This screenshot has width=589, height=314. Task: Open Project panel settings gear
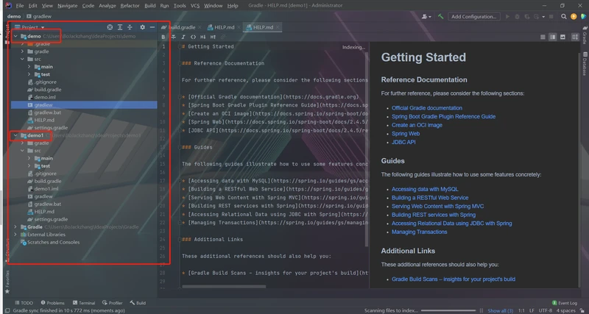[142, 27]
